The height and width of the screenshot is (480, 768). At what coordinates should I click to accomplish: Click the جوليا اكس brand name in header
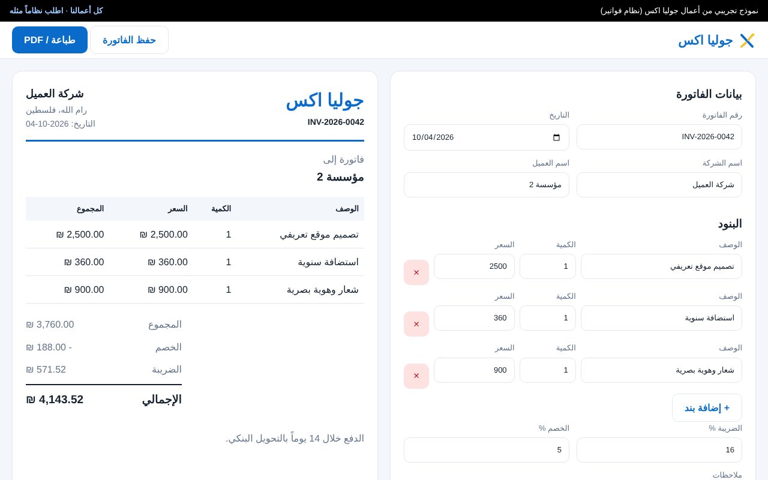tap(706, 40)
